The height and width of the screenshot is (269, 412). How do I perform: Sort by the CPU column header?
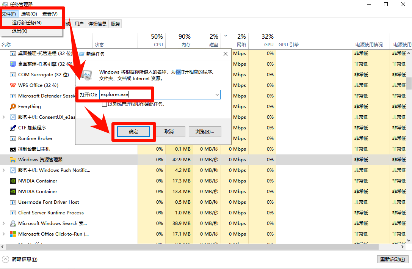152,41
